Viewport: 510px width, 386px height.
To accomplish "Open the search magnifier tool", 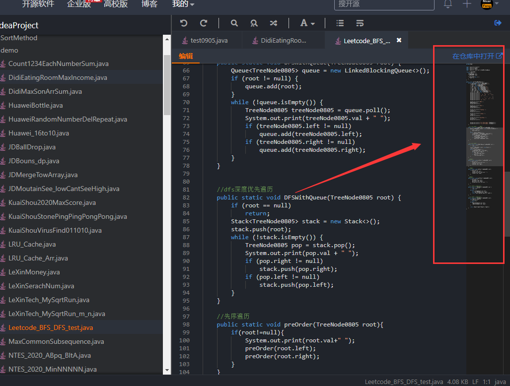I will point(234,23).
